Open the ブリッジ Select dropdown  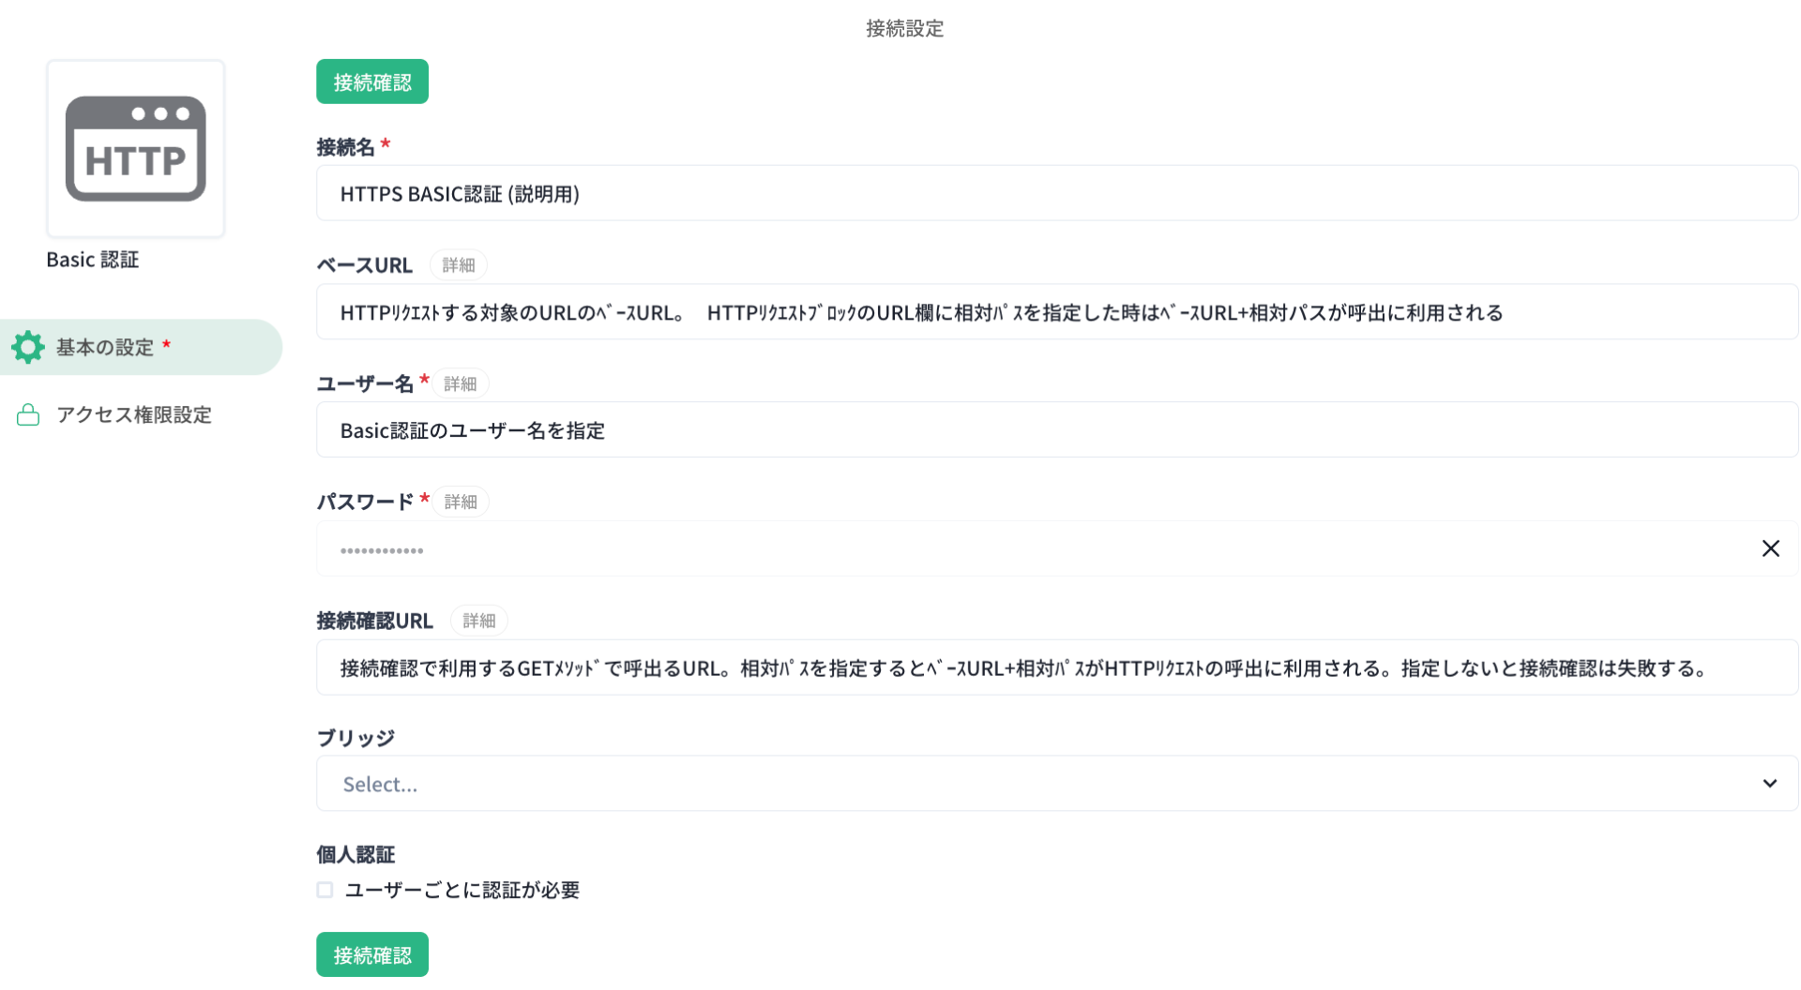coord(1057,784)
